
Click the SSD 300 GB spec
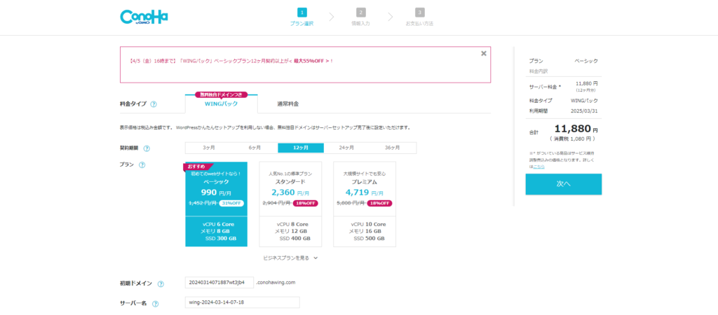(x=221, y=239)
